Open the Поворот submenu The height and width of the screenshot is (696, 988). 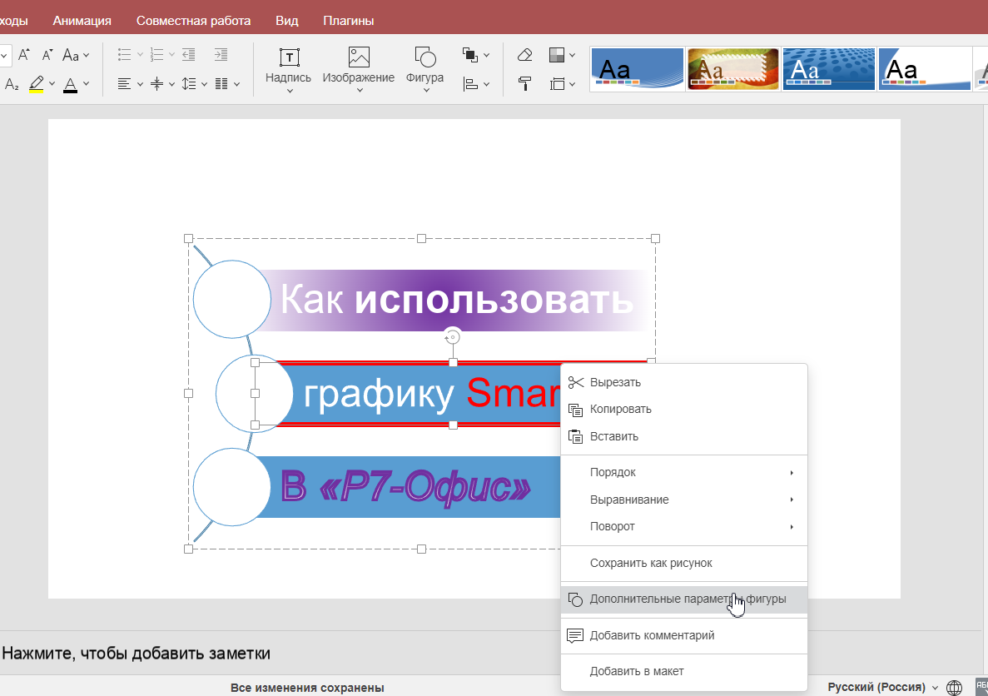coord(683,526)
